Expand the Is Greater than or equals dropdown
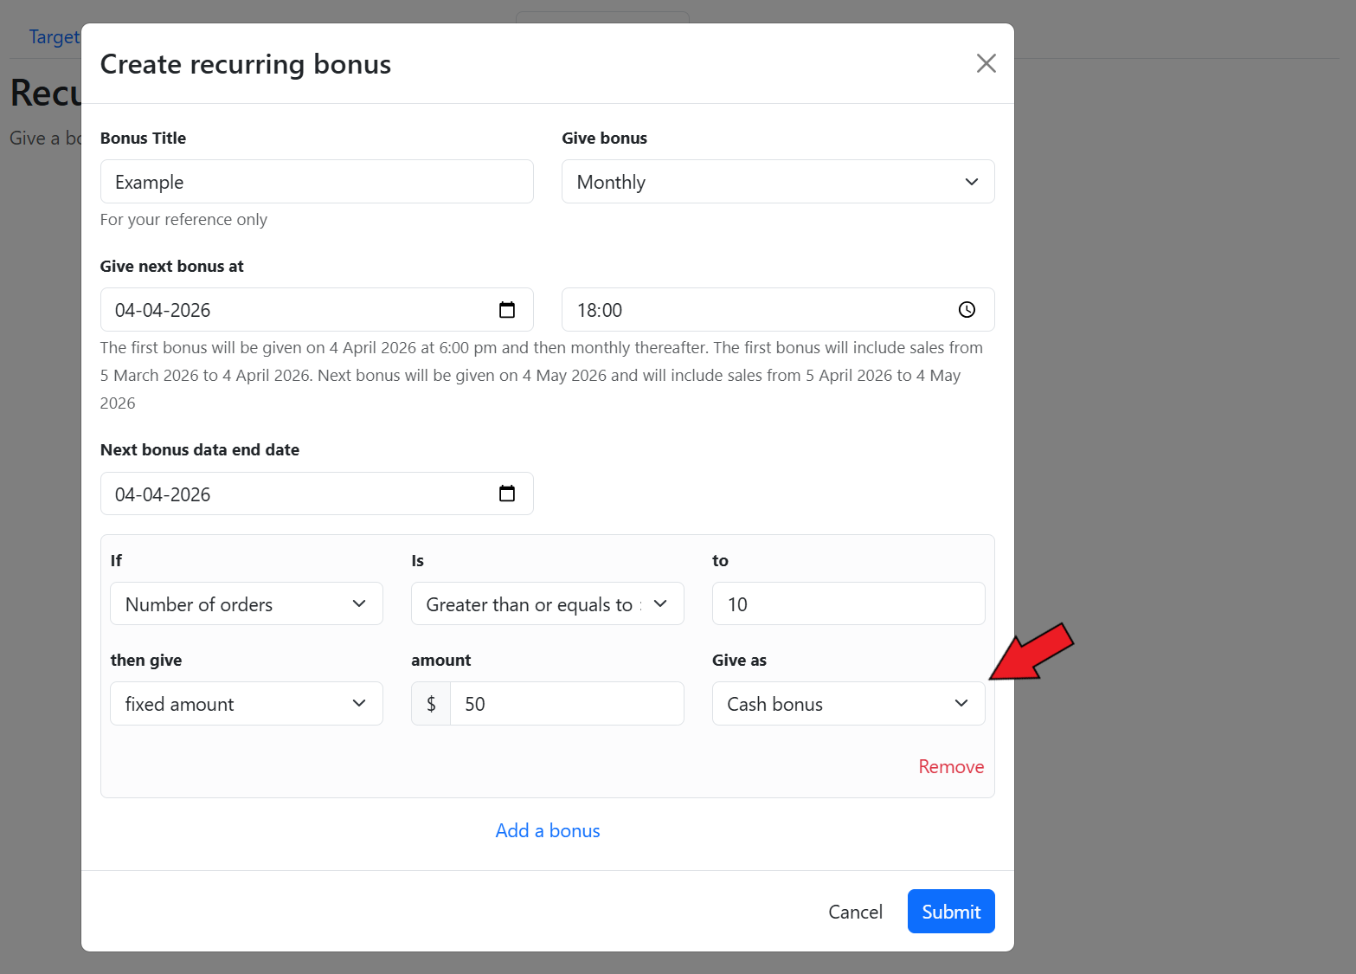This screenshot has width=1356, height=974. (x=547, y=604)
